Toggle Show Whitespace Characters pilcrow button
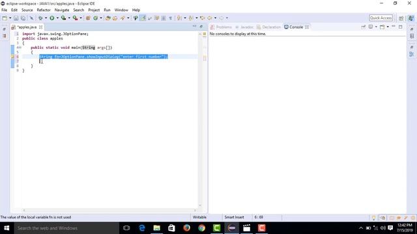Viewport: 417px width, 234px height. [170, 18]
